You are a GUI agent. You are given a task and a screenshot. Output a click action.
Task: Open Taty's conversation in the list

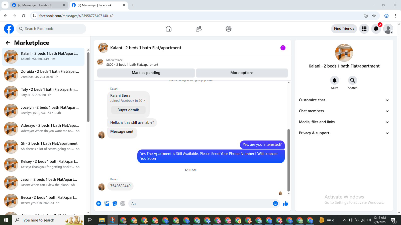pyautogui.click(x=43, y=92)
